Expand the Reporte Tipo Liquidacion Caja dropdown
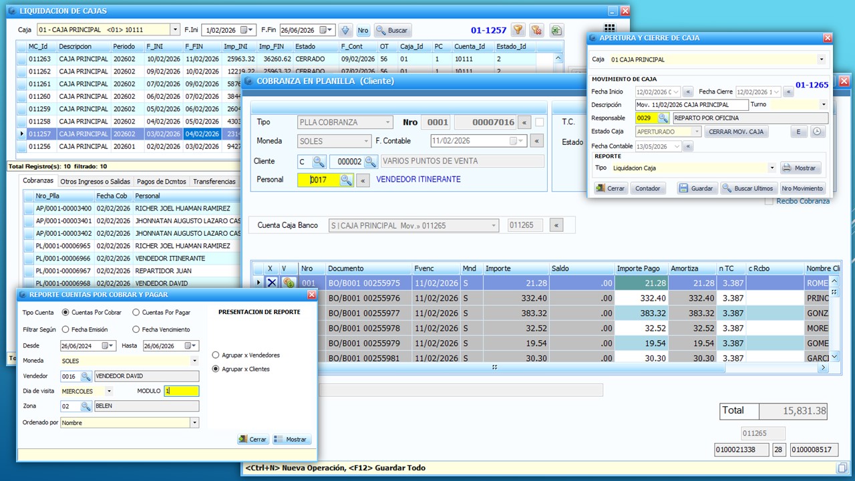 tap(772, 168)
